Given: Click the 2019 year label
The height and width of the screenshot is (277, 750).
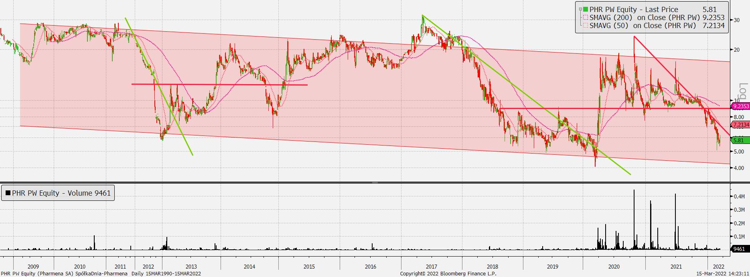Looking at the screenshot, I should tap(552, 267).
